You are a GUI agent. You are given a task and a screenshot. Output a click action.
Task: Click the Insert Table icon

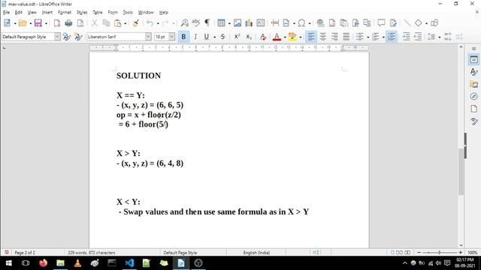pos(221,23)
